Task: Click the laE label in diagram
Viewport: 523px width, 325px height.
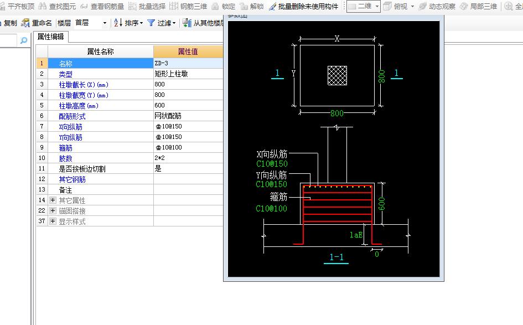Action: [x=356, y=235]
